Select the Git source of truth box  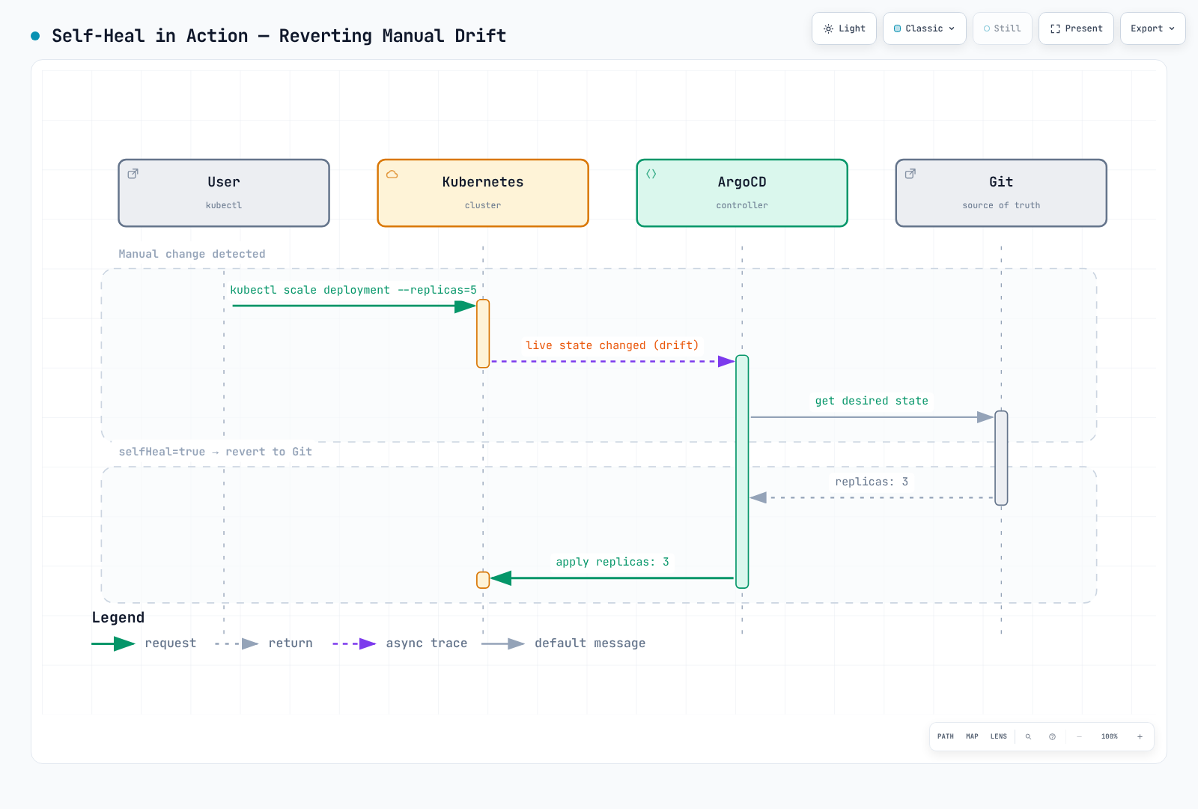click(1001, 193)
